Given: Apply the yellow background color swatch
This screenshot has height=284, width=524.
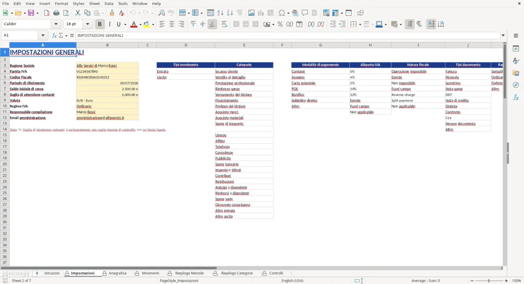Looking at the screenshot, I should pos(147,24).
